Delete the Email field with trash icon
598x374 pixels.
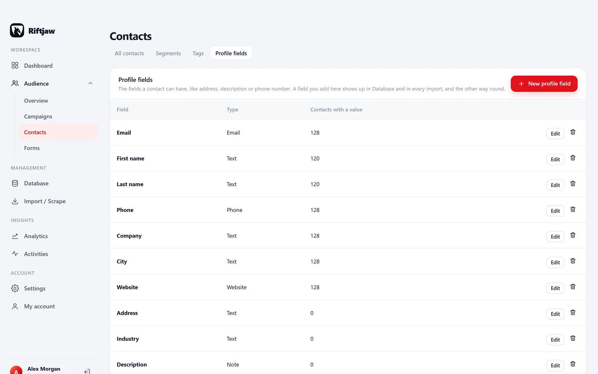[x=573, y=132]
